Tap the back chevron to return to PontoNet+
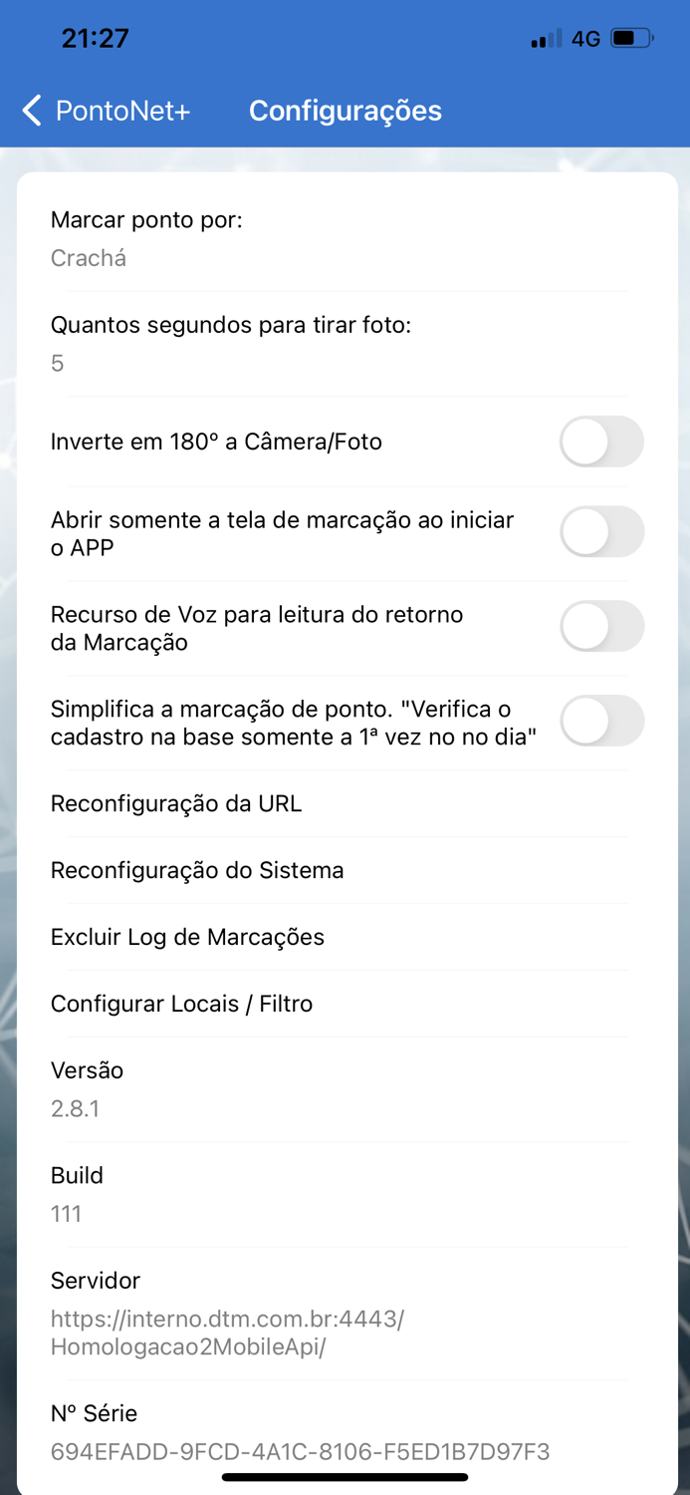 pos(31,111)
